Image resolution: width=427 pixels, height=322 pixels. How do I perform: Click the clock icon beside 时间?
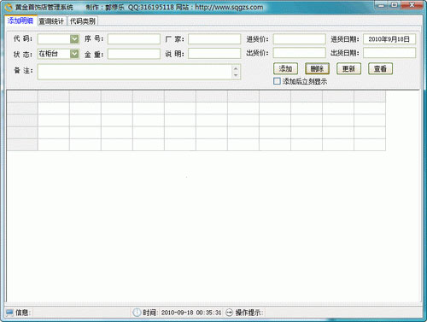[137, 313]
